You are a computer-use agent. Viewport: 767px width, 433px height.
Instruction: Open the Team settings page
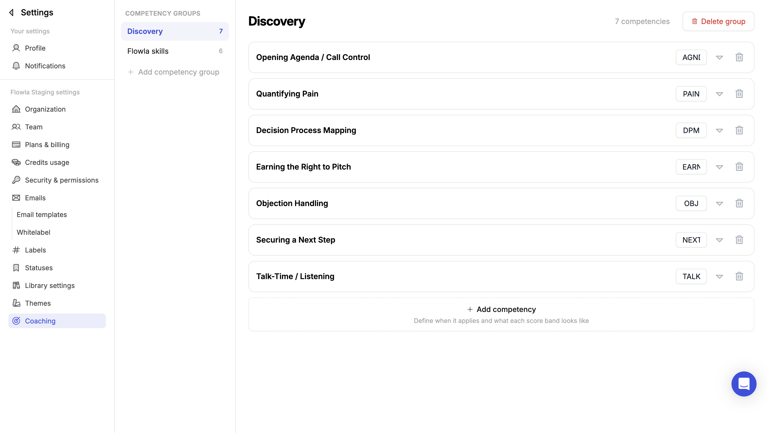57,127
